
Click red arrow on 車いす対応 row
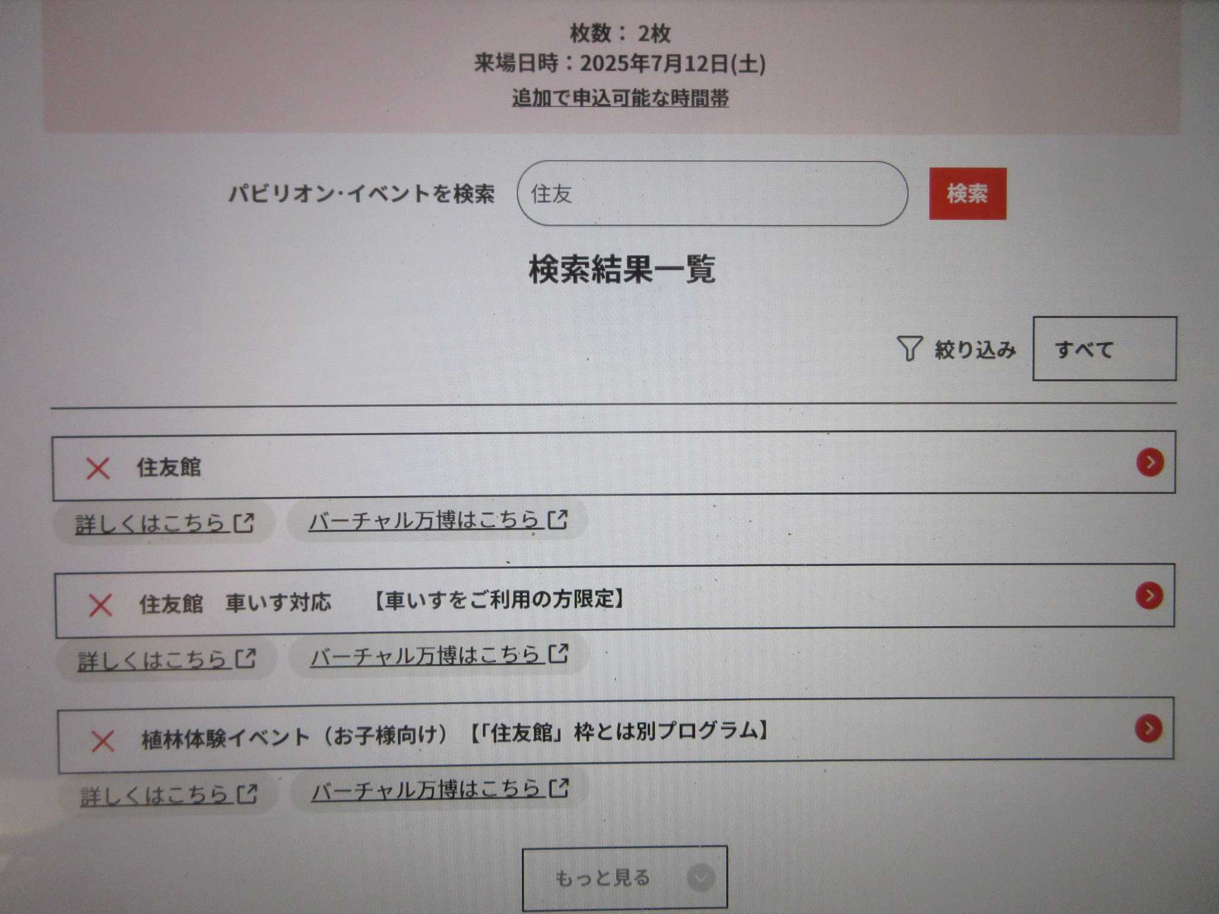coord(1149,596)
